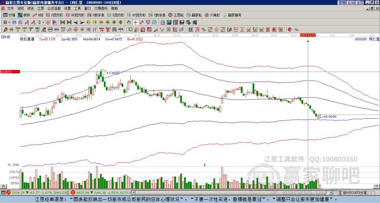Open the T数字表 number table
This screenshot has width=380, height=203.
point(157,15)
